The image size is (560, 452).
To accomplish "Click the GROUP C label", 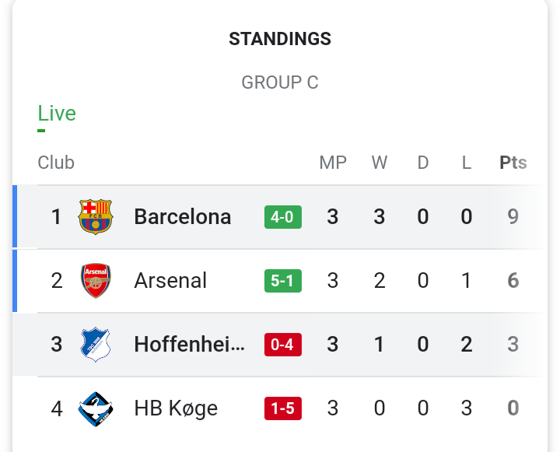I will [x=280, y=82].
